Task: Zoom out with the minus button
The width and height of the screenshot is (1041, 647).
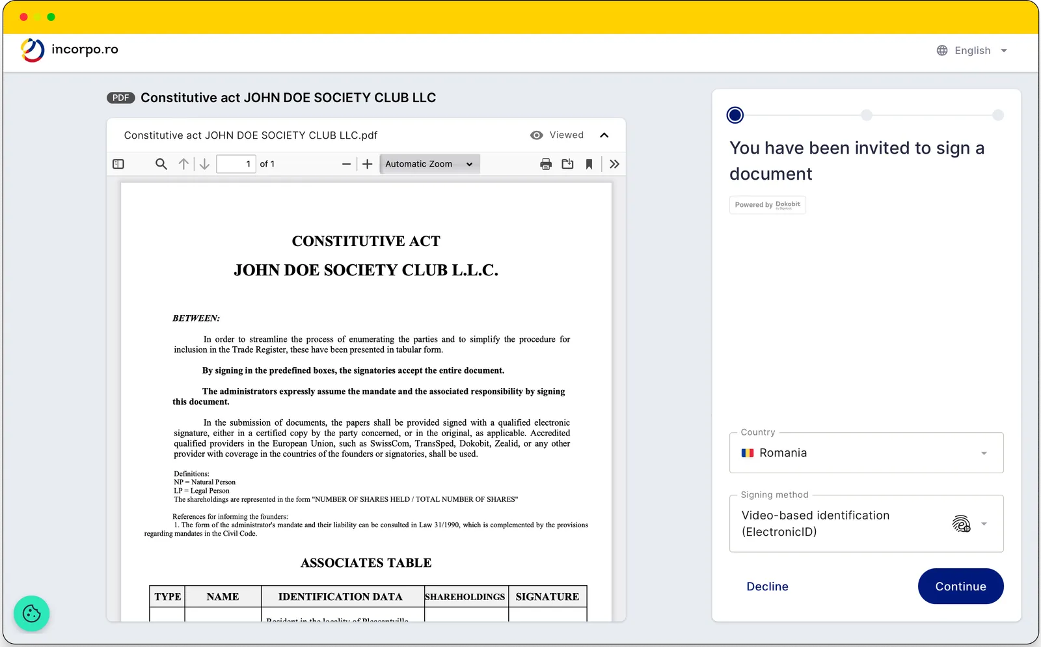Action: (x=346, y=164)
